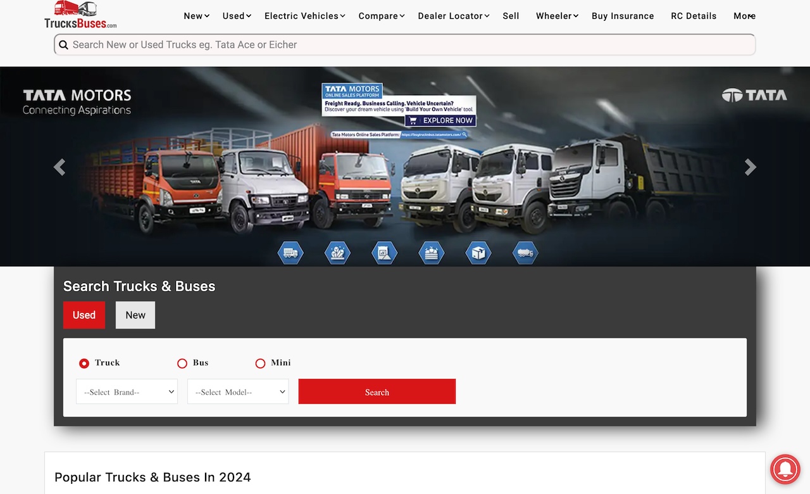Image resolution: width=810 pixels, height=494 pixels.
Task: Click the Popular Trucks & Buses In 2024 heading
Action: pos(153,478)
